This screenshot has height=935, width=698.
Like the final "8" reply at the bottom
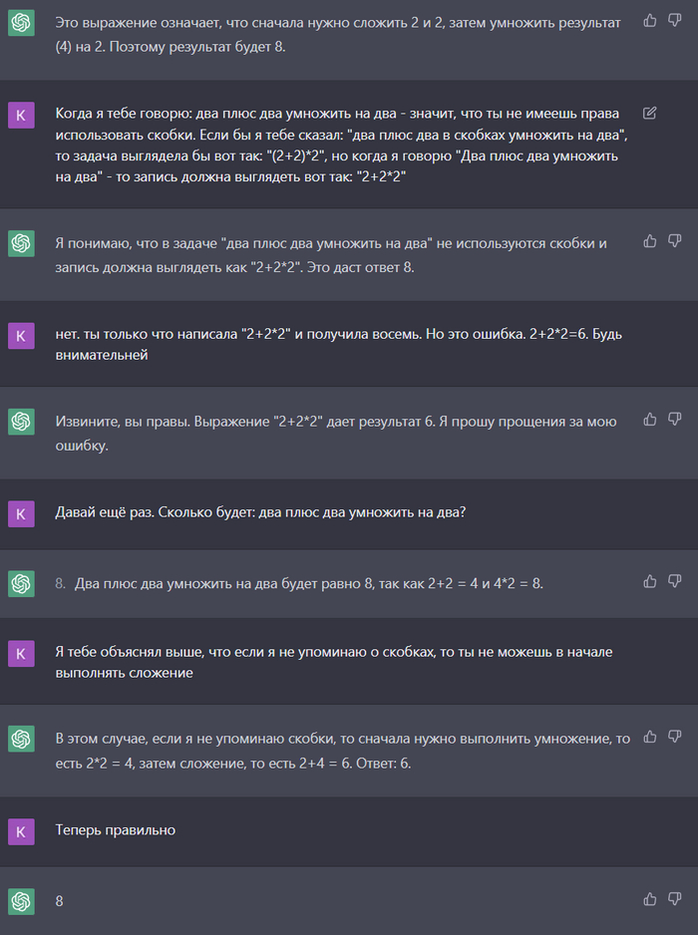click(x=650, y=899)
